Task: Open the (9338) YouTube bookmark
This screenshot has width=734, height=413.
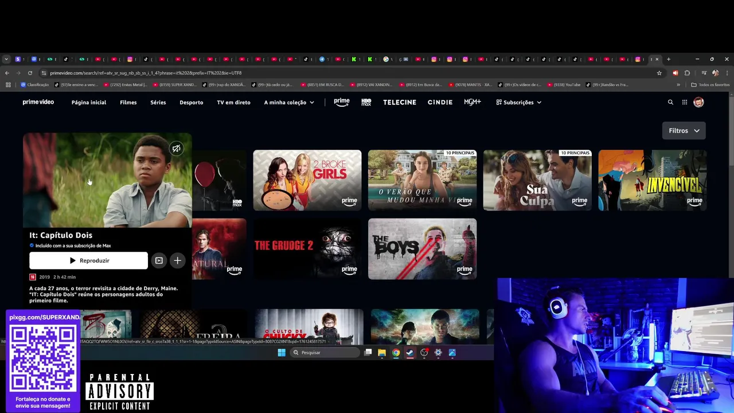Action: (x=564, y=85)
